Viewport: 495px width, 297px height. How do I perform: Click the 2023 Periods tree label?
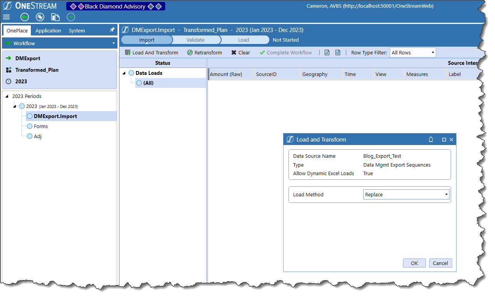tap(27, 96)
